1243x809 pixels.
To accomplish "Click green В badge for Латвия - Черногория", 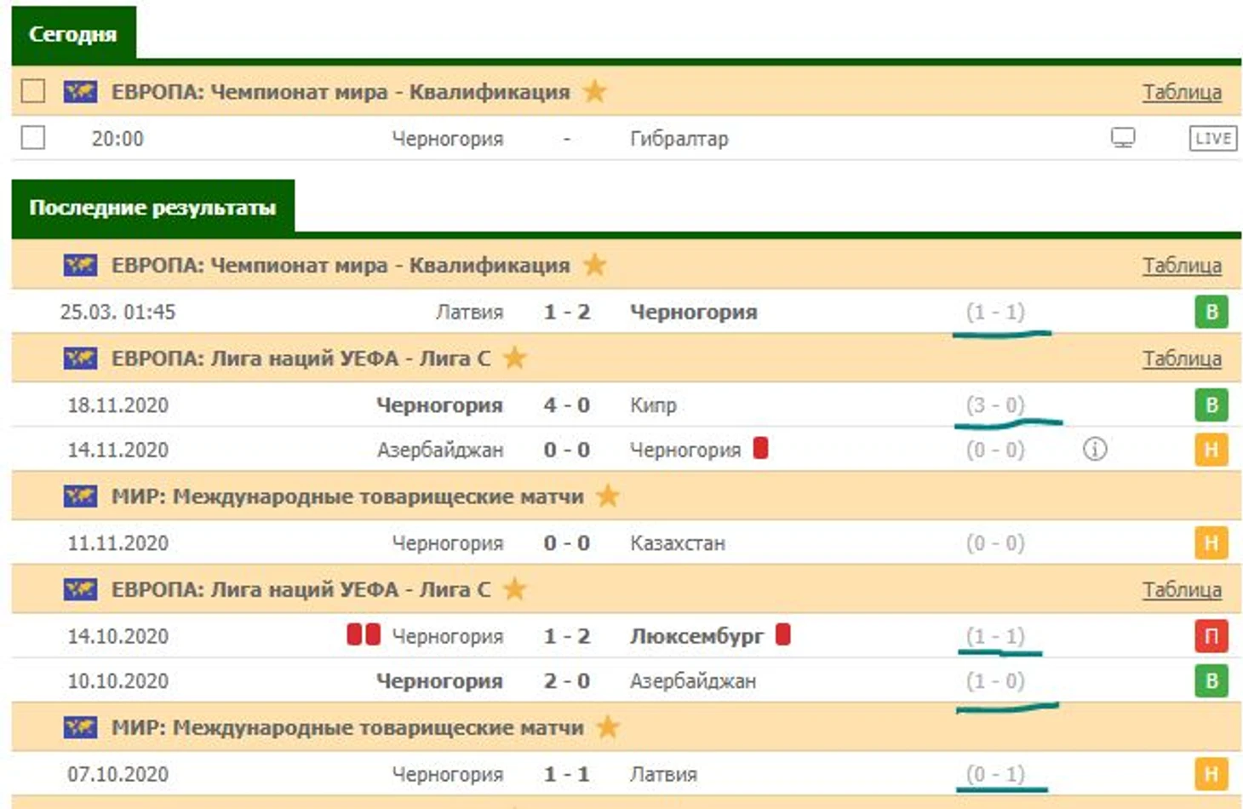I will point(1211,312).
